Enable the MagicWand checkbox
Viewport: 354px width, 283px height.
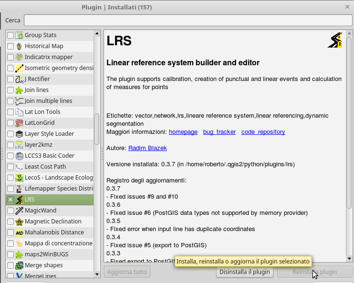(10, 211)
